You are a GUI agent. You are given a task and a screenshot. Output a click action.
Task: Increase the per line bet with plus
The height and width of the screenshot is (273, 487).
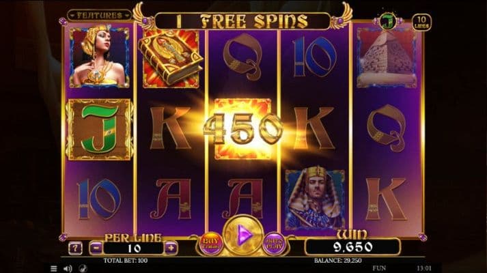coord(171,248)
